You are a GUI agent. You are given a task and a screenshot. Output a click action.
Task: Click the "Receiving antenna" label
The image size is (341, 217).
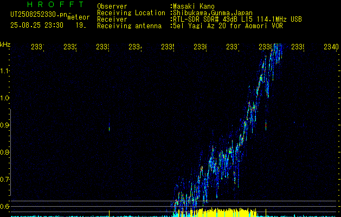click(129, 26)
